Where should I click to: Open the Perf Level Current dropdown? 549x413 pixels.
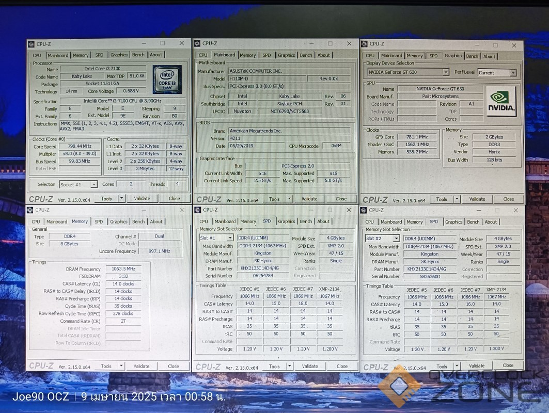(x=512, y=73)
